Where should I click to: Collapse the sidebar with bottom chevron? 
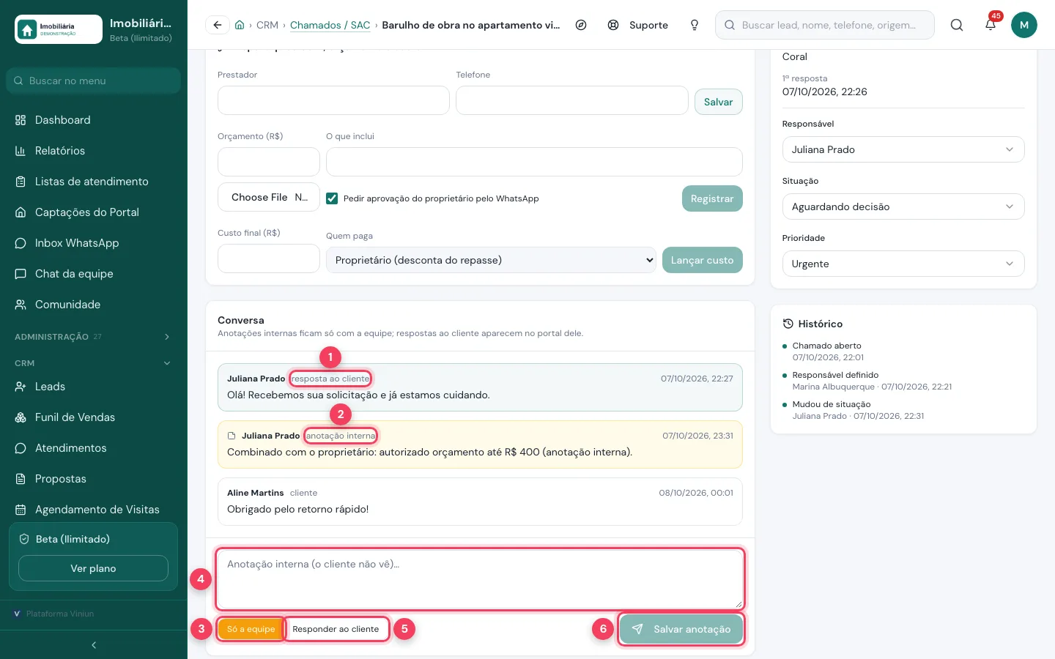pos(94,645)
